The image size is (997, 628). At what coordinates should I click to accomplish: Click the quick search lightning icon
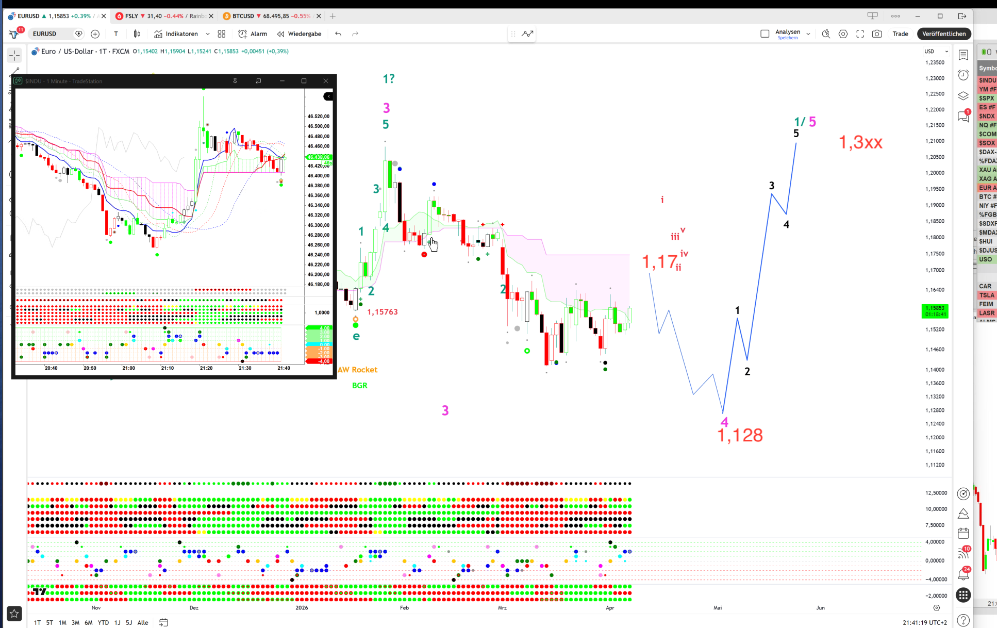[826, 34]
